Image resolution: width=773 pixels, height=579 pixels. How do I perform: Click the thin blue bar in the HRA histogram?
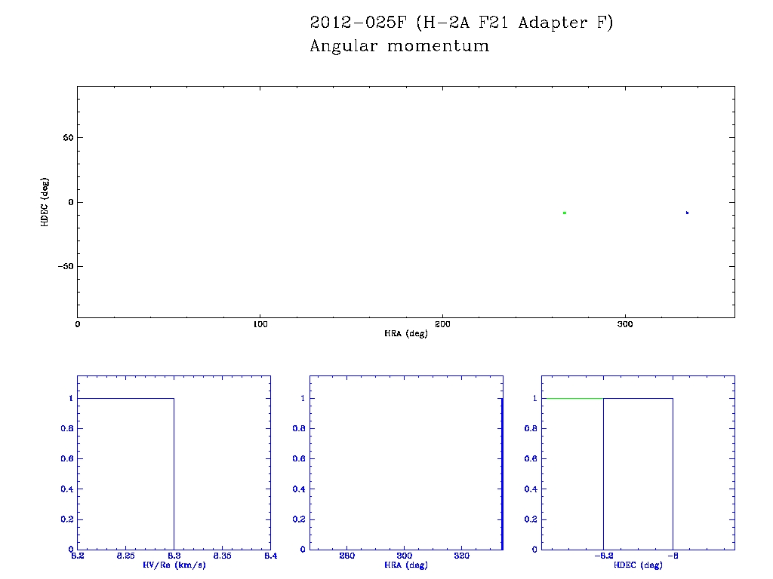click(x=502, y=475)
